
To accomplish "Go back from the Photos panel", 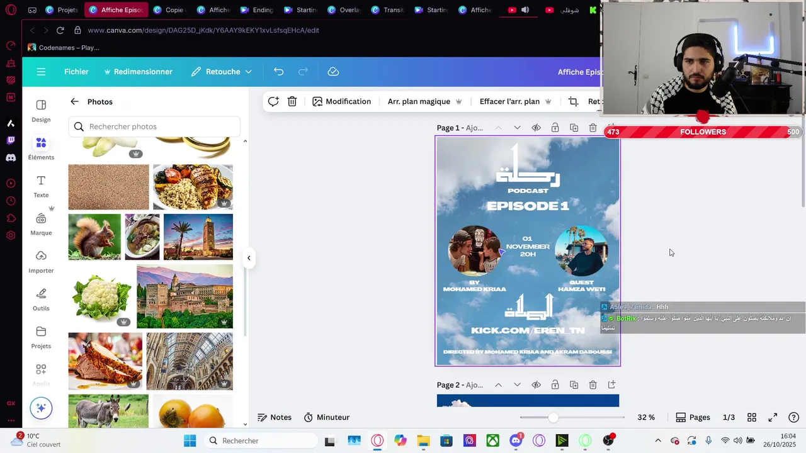I will [74, 101].
